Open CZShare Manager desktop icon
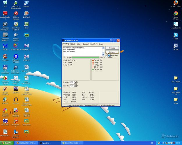This screenshot has height=145, width=182. (x=16, y=15)
